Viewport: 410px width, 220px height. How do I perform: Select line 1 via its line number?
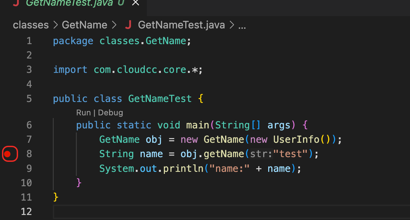(29, 41)
